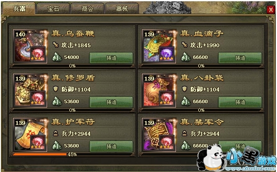Click 铸造 button for 真.乌蚕鞭
This screenshot has height=172, width=277.
tap(111, 58)
